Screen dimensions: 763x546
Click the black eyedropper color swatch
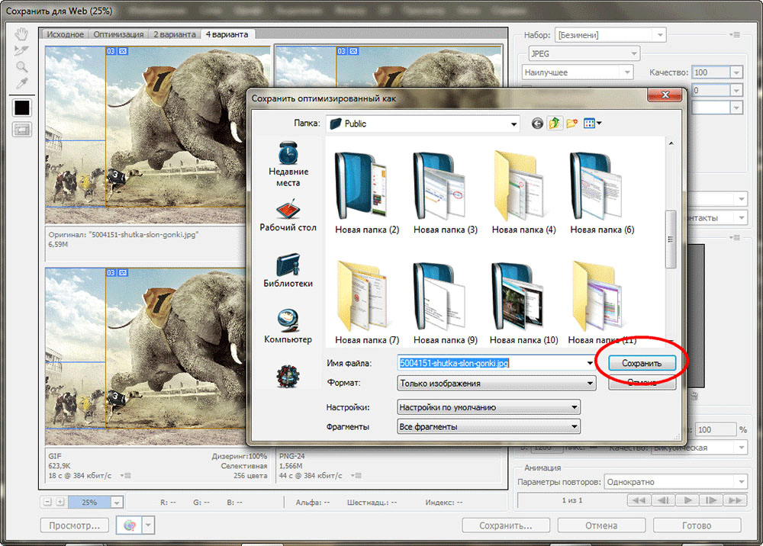pyautogui.click(x=21, y=108)
